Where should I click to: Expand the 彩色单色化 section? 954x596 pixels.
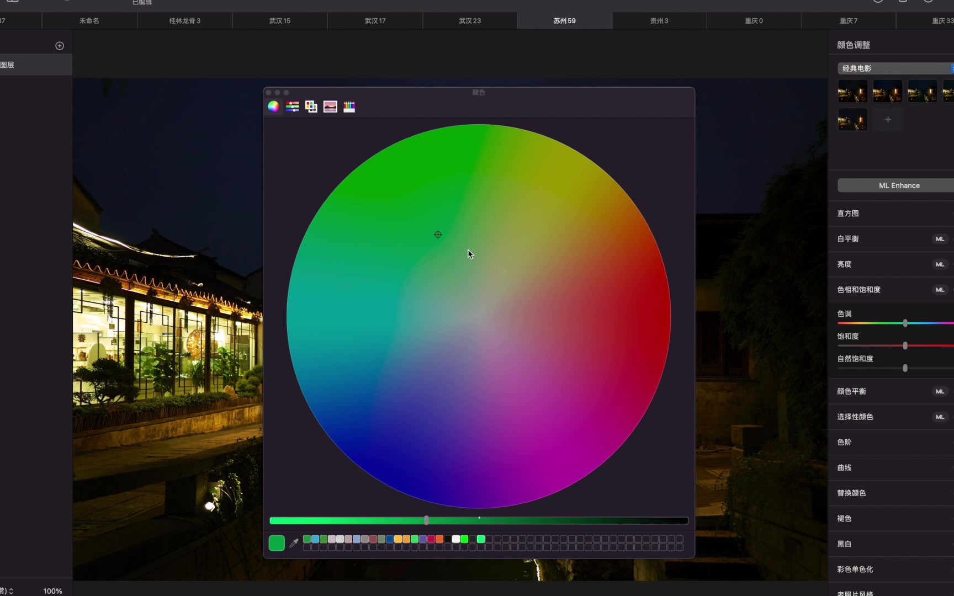(x=855, y=569)
